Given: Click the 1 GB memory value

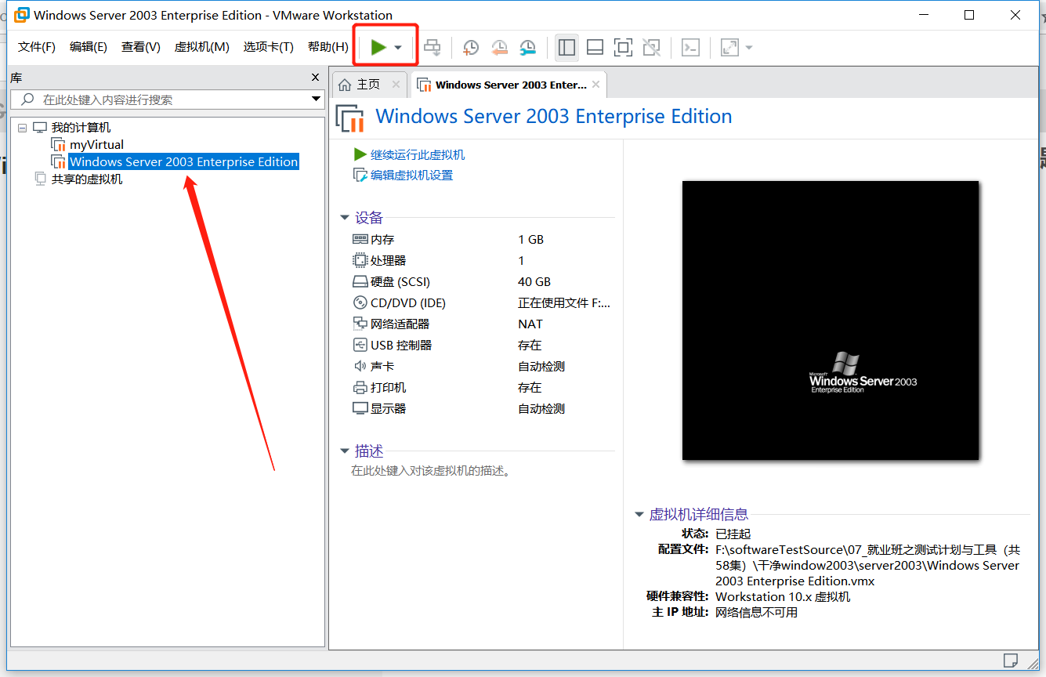Looking at the screenshot, I should pyautogui.click(x=530, y=240).
